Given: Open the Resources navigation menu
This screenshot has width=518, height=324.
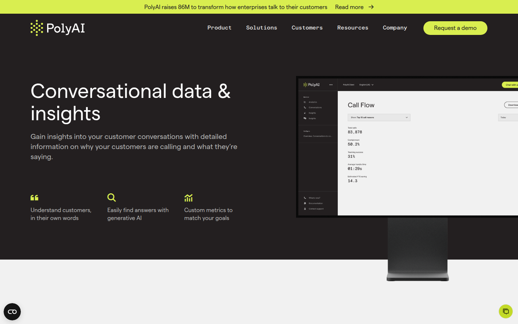Looking at the screenshot, I should 353,28.
